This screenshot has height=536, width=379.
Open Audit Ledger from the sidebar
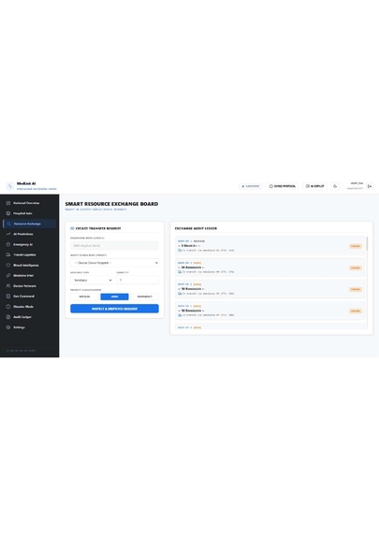29,317
